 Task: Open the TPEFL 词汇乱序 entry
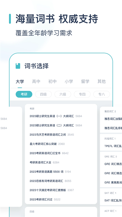(113, 146)
